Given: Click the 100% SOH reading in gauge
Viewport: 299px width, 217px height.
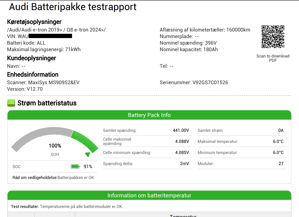Looking at the screenshot, I should point(55,146).
